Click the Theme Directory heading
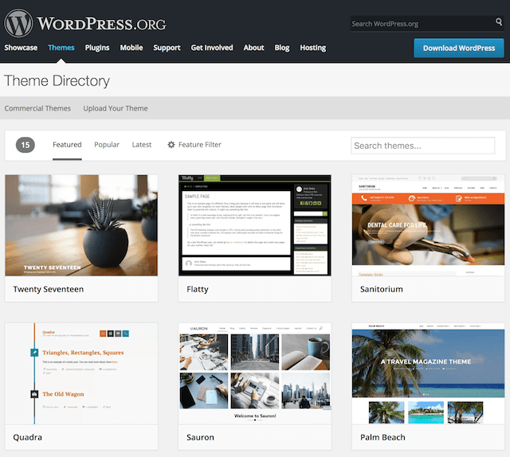 (57, 81)
